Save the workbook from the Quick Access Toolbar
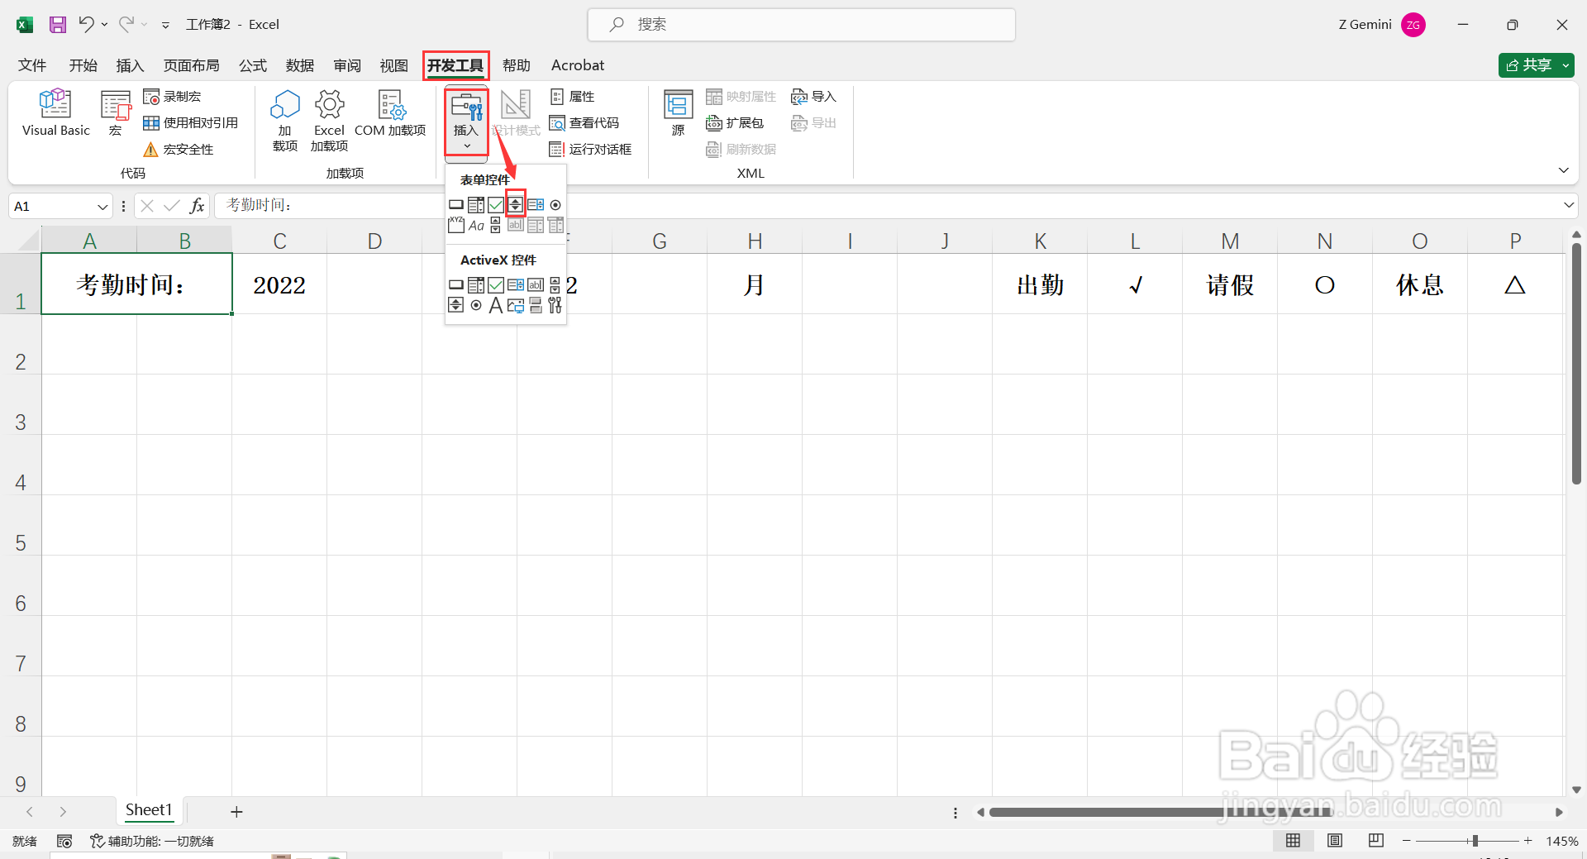Image resolution: width=1587 pixels, height=859 pixels. point(57,25)
